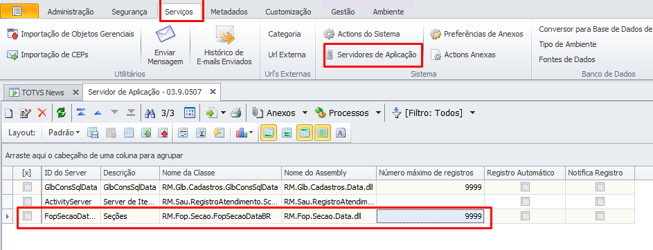
Task: Click Fontes de Dados
Action: tap(567, 59)
